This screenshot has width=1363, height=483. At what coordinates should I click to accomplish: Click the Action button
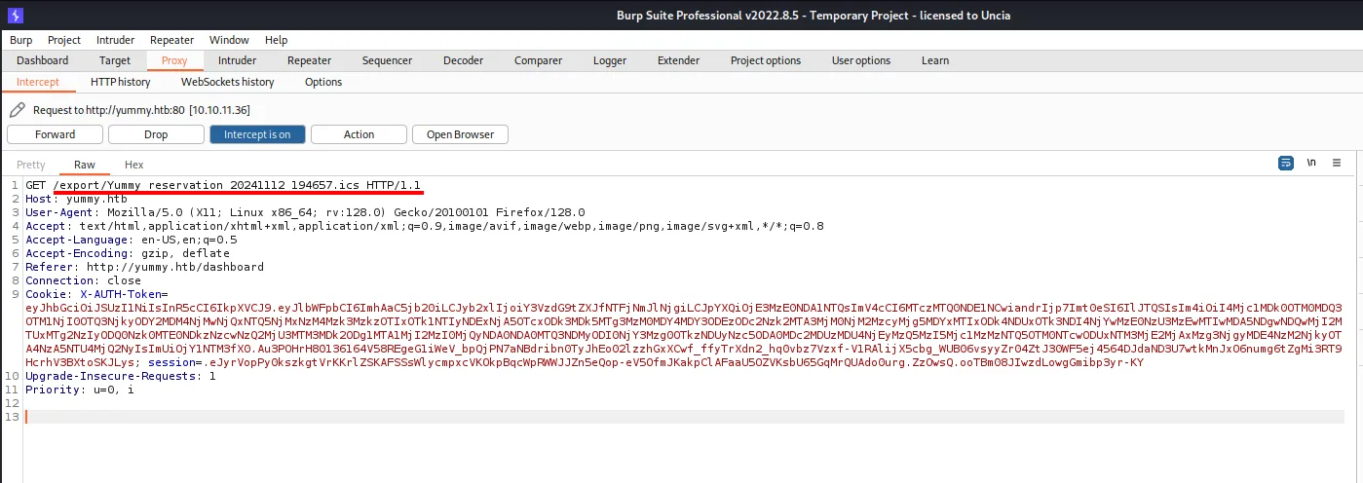pyautogui.click(x=359, y=134)
